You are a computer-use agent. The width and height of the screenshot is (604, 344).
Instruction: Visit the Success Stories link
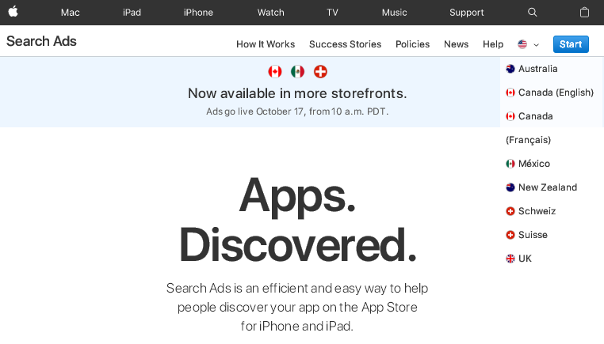pos(345,44)
